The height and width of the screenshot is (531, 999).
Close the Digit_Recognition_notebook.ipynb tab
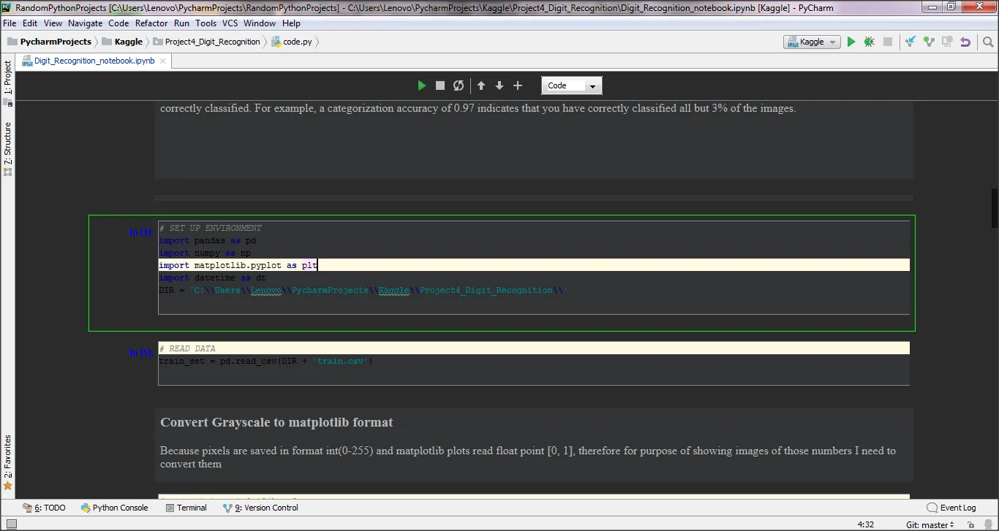click(162, 61)
